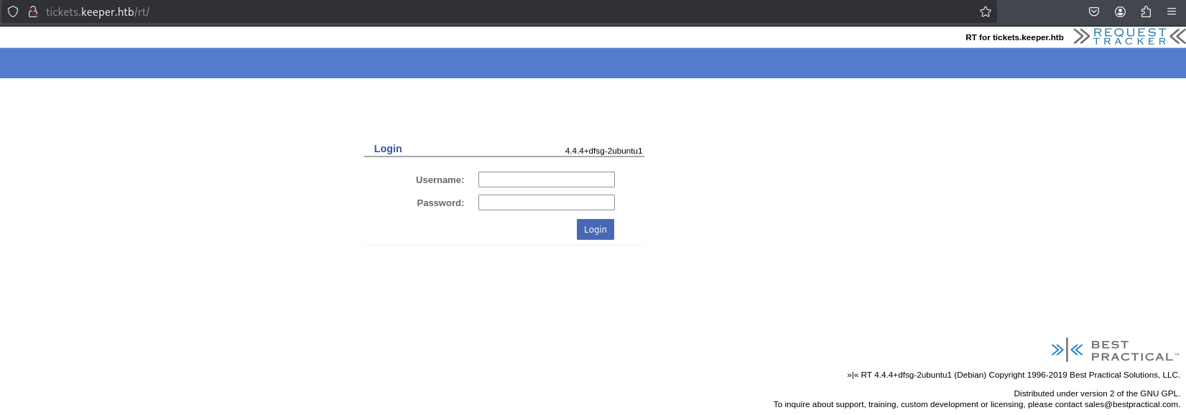The image size is (1186, 415).
Task: Bookmark this page with the star icon
Action: point(986,11)
